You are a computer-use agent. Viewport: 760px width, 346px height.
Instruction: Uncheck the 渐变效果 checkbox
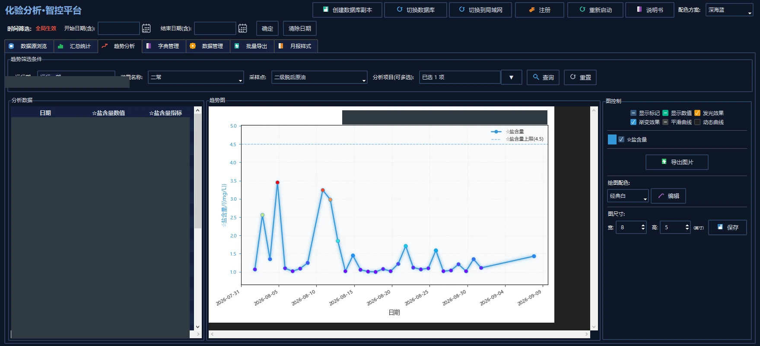[633, 122]
